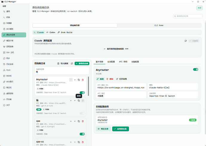Click the 导入数据 import data button
Image resolution: width=206 pixels, height=146 pixels.
tap(63, 64)
